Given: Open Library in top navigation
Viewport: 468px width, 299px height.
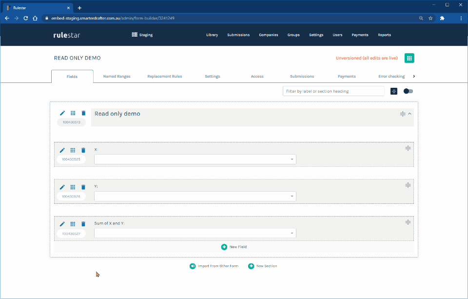Looking at the screenshot, I should tap(212, 35).
